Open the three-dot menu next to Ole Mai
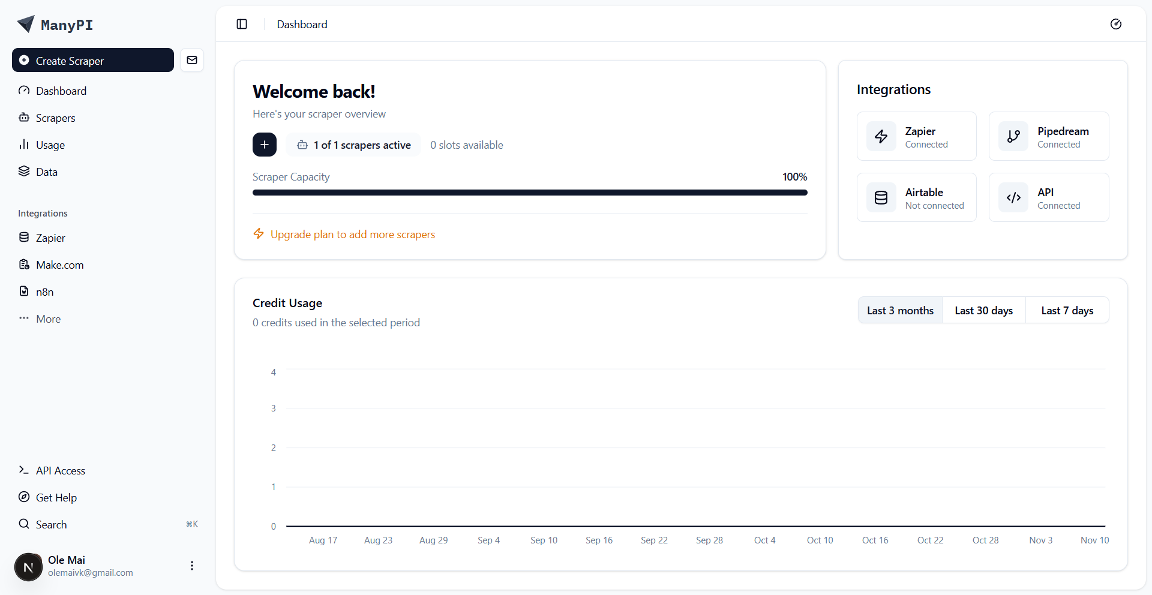The height and width of the screenshot is (595, 1152). click(191, 566)
